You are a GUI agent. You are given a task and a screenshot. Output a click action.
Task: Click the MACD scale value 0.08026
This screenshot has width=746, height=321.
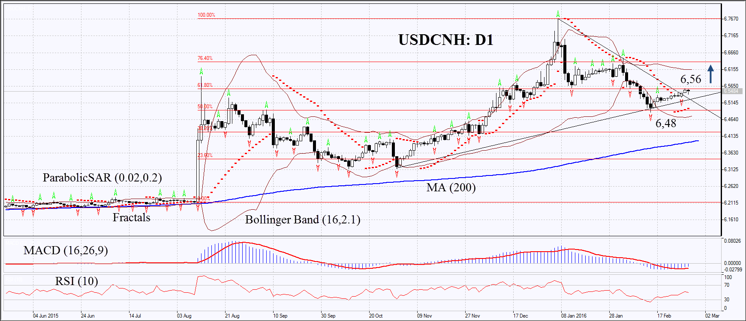[x=732, y=241]
